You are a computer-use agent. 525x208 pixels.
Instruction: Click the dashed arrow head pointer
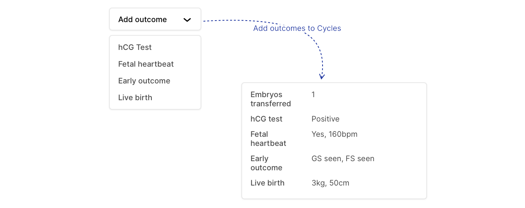322,77
